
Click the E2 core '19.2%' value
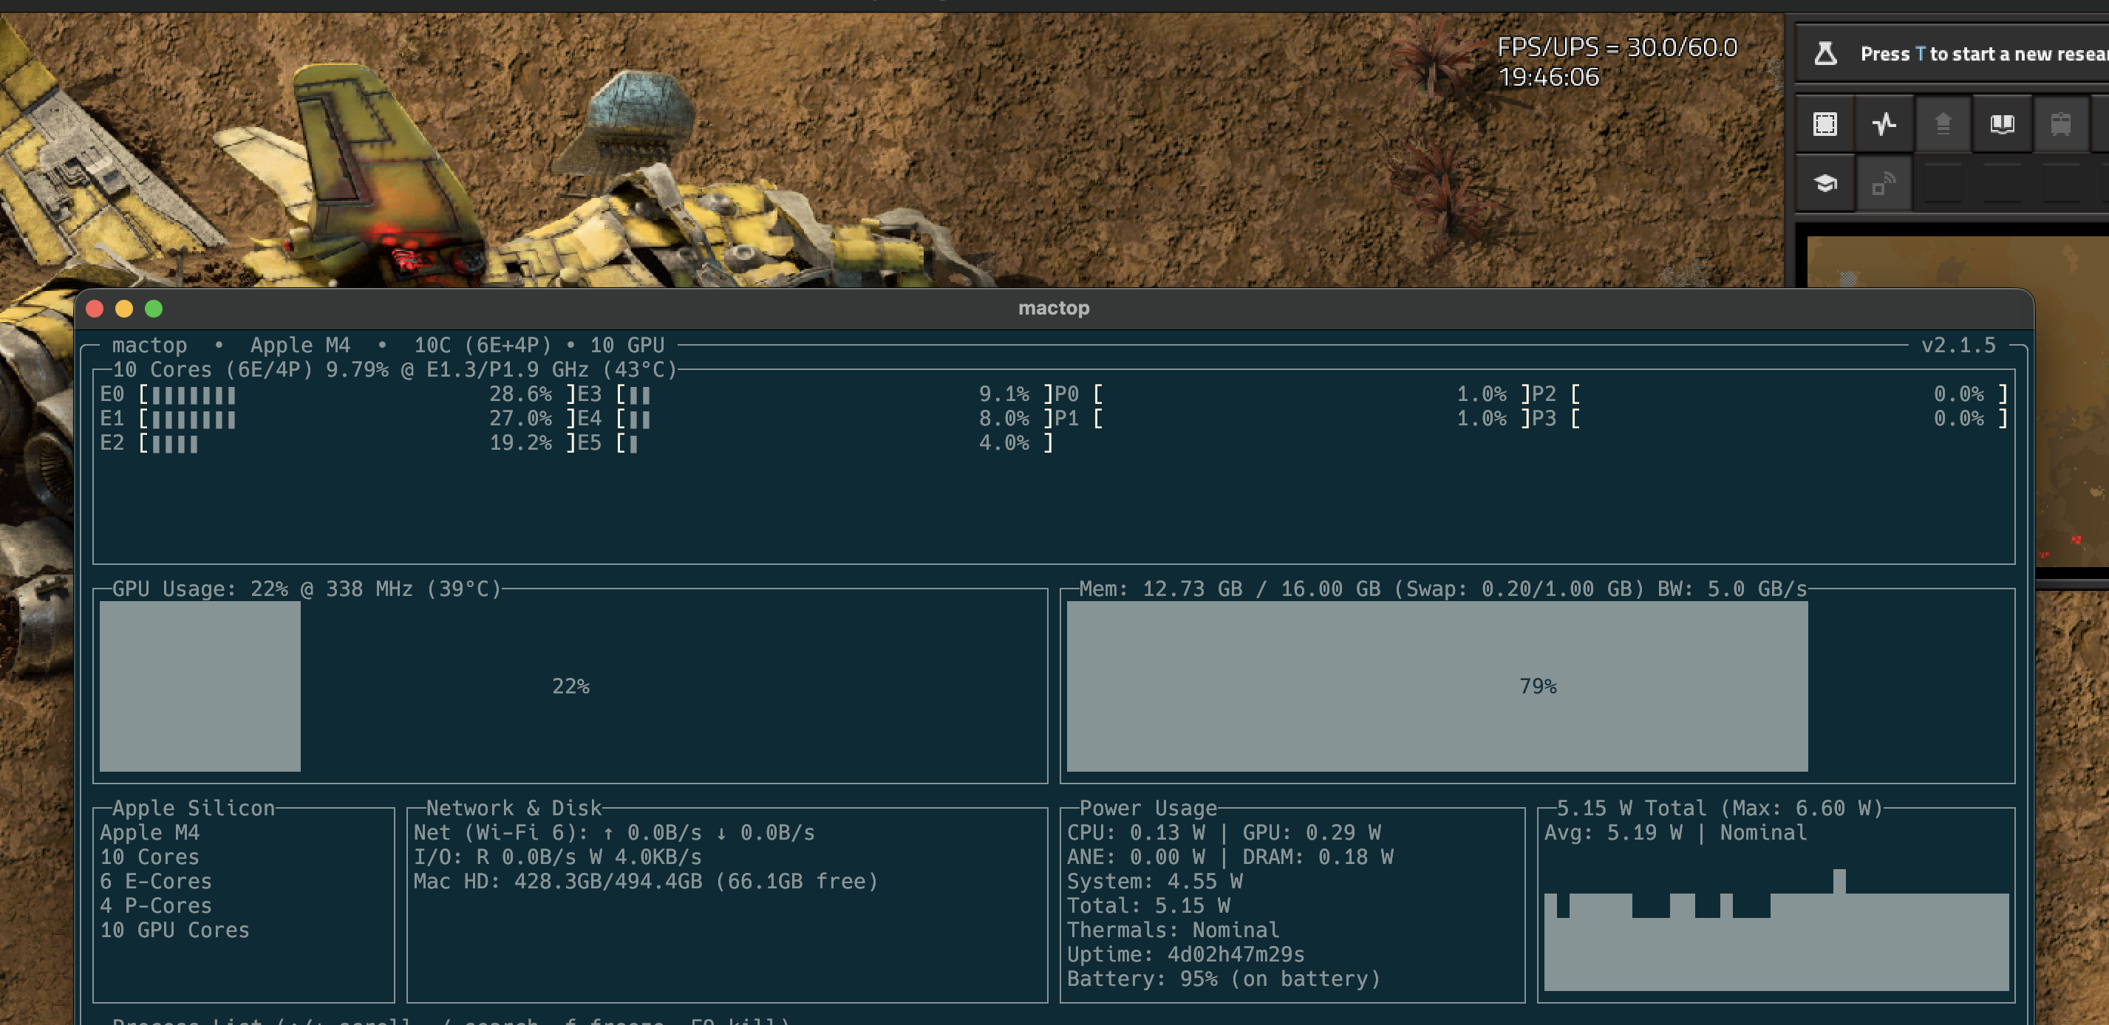tap(520, 443)
